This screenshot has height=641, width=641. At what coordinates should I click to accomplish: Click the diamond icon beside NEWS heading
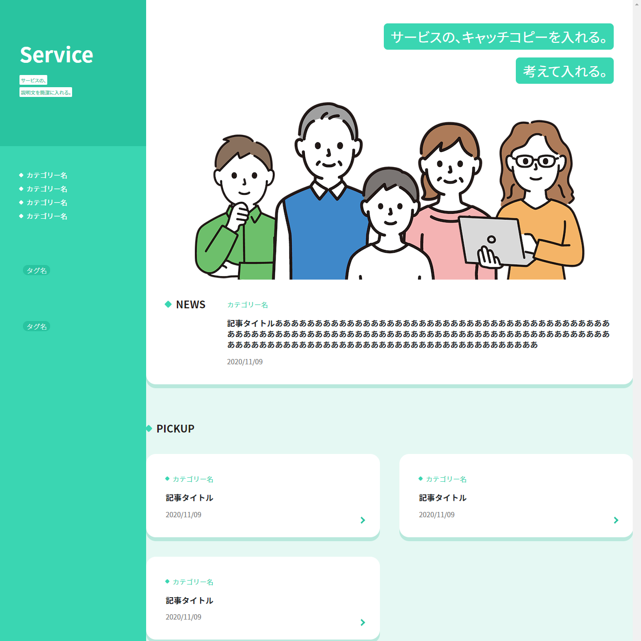point(168,304)
